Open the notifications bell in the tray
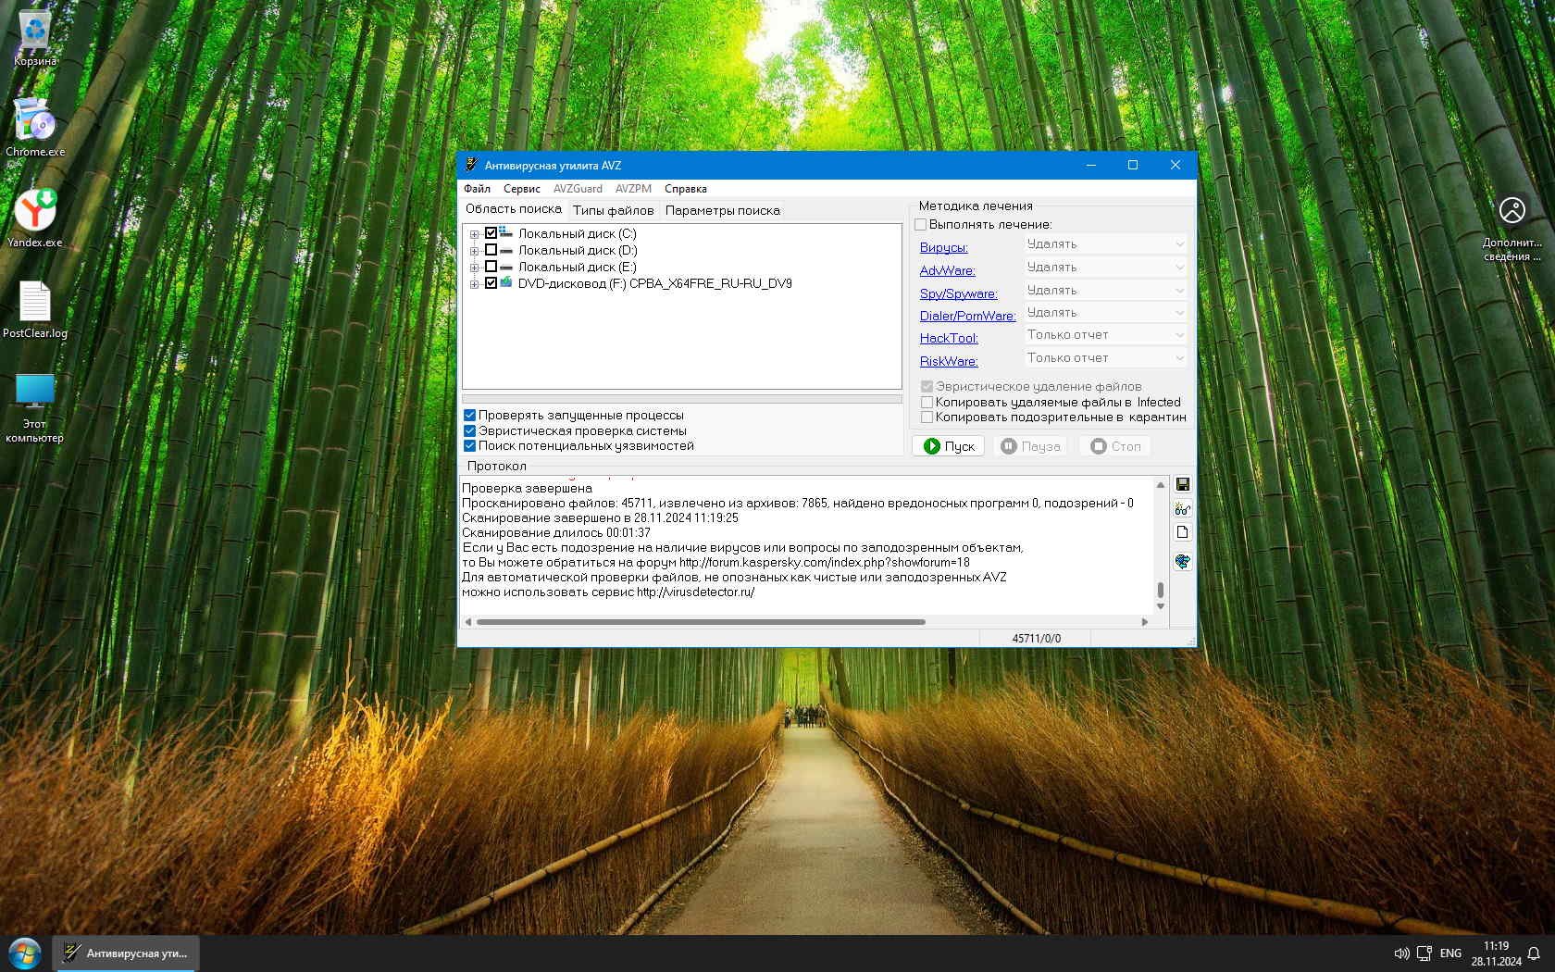The width and height of the screenshot is (1555, 972). coord(1534,953)
